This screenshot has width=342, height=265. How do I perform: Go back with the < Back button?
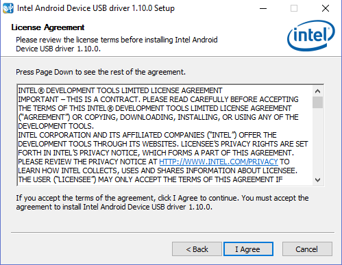click(x=197, y=249)
